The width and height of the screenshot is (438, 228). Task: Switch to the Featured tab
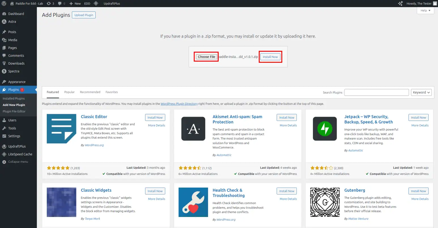tap(53, 92)
